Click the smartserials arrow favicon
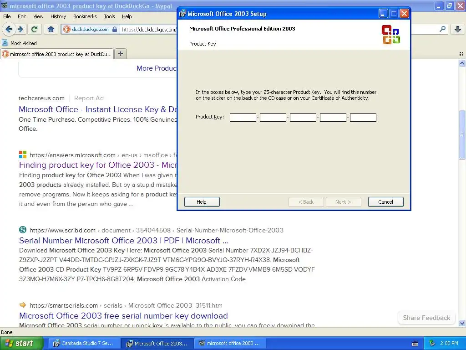This screenshot has height=350, width=466. pos(23,305)
